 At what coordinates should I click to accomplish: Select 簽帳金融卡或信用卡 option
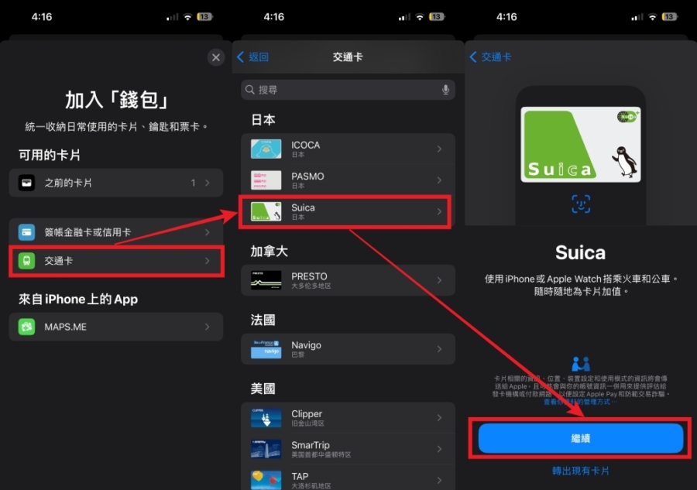(x=116, y=232)
